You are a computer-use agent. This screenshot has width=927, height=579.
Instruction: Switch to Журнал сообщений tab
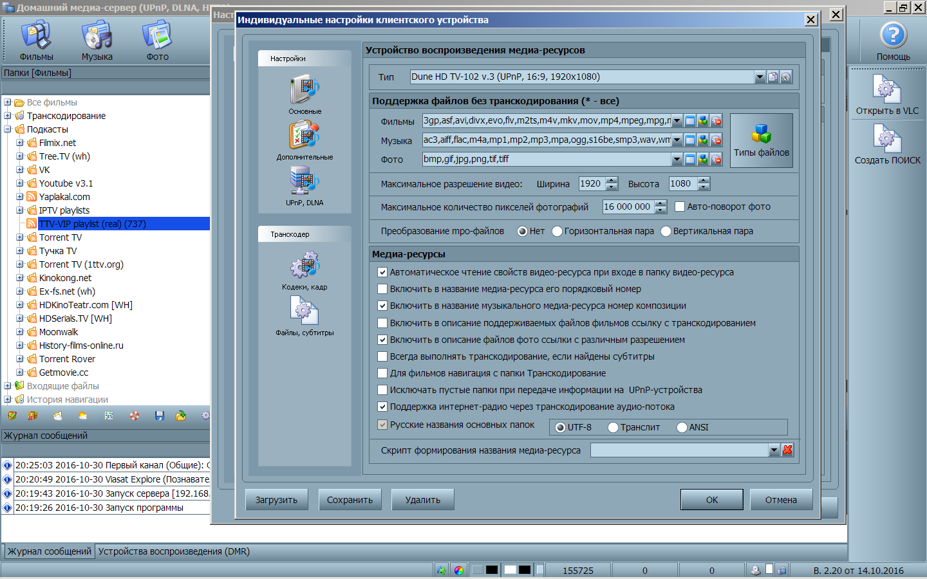pyautogui.click(x=49, y=551)
